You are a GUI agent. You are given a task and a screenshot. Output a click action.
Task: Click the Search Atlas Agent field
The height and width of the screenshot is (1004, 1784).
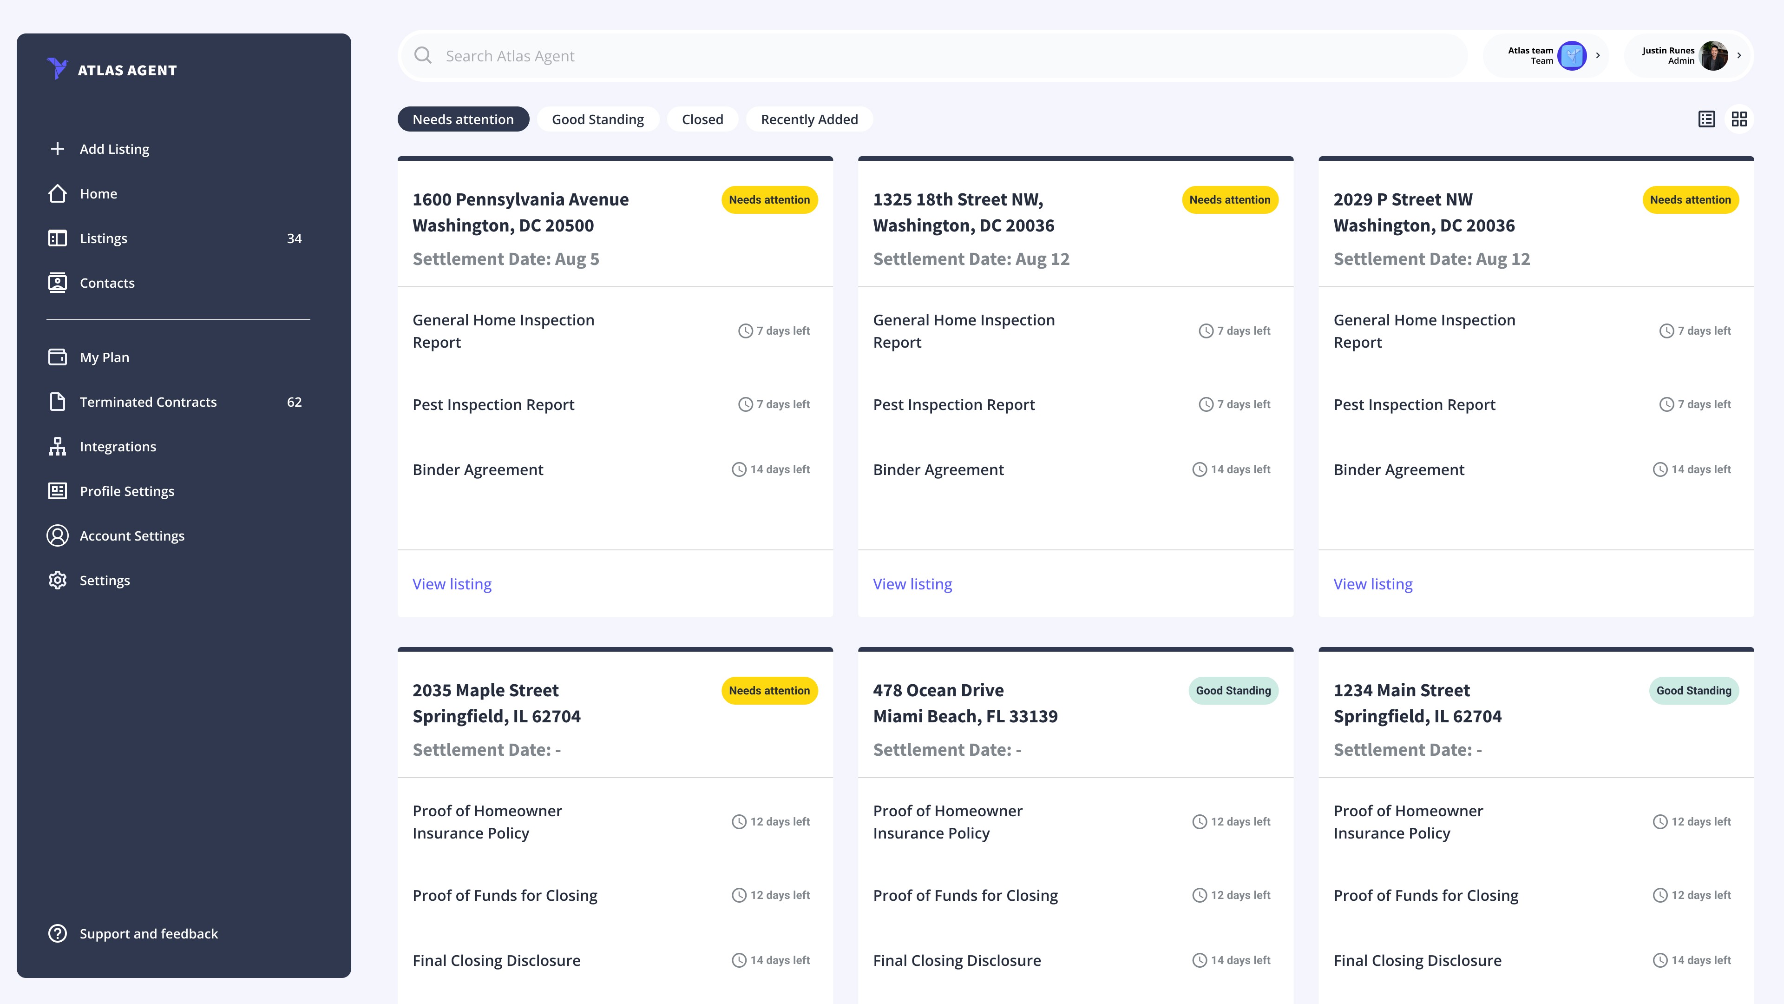point(935,55)
